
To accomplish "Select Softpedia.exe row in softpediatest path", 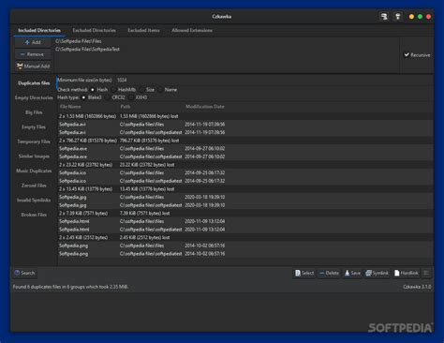I will (245, 157).
